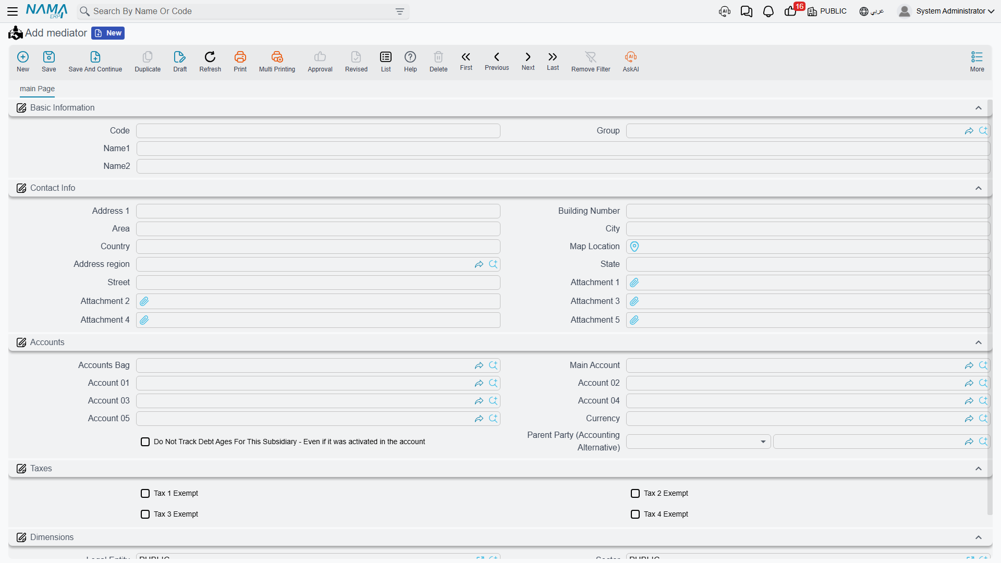The width and height of the screenshot is (1001, 563).
Task: Collapse the Basic Information section
Action: click(x=979, y=108)
